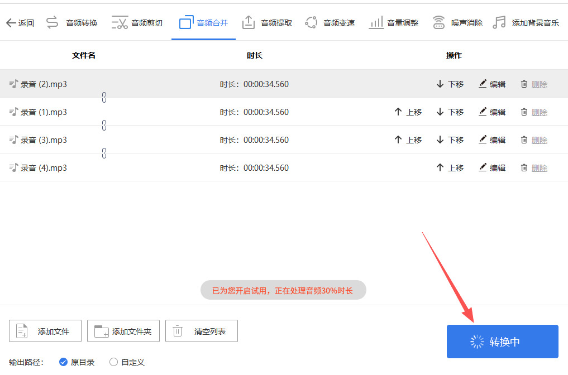568x375 pixels.
Task: Select the 原目录 output path option
Action: (77, 362)
